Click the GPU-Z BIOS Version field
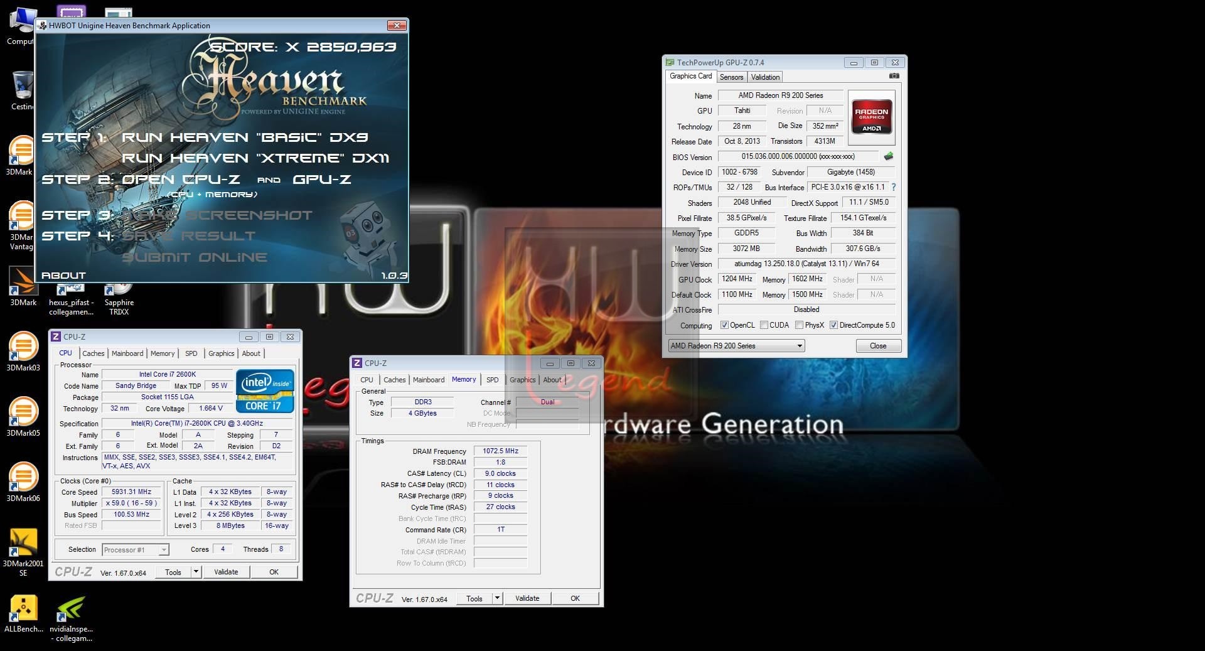Image resolution: width=1205 pixels, height=651 pixels. click(798, 156)
